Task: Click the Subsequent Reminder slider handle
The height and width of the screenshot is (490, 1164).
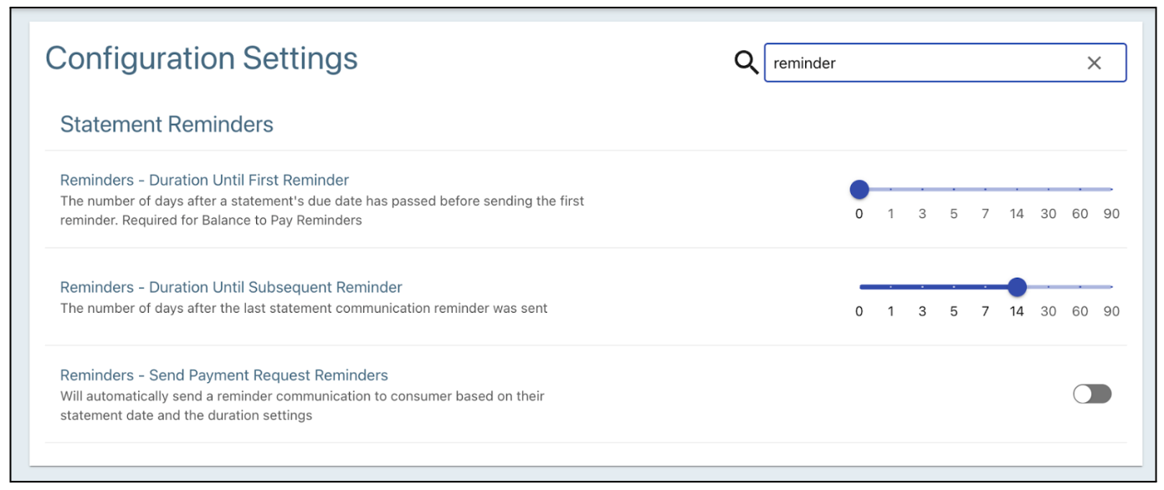Action: click(x=1017, y=287)
